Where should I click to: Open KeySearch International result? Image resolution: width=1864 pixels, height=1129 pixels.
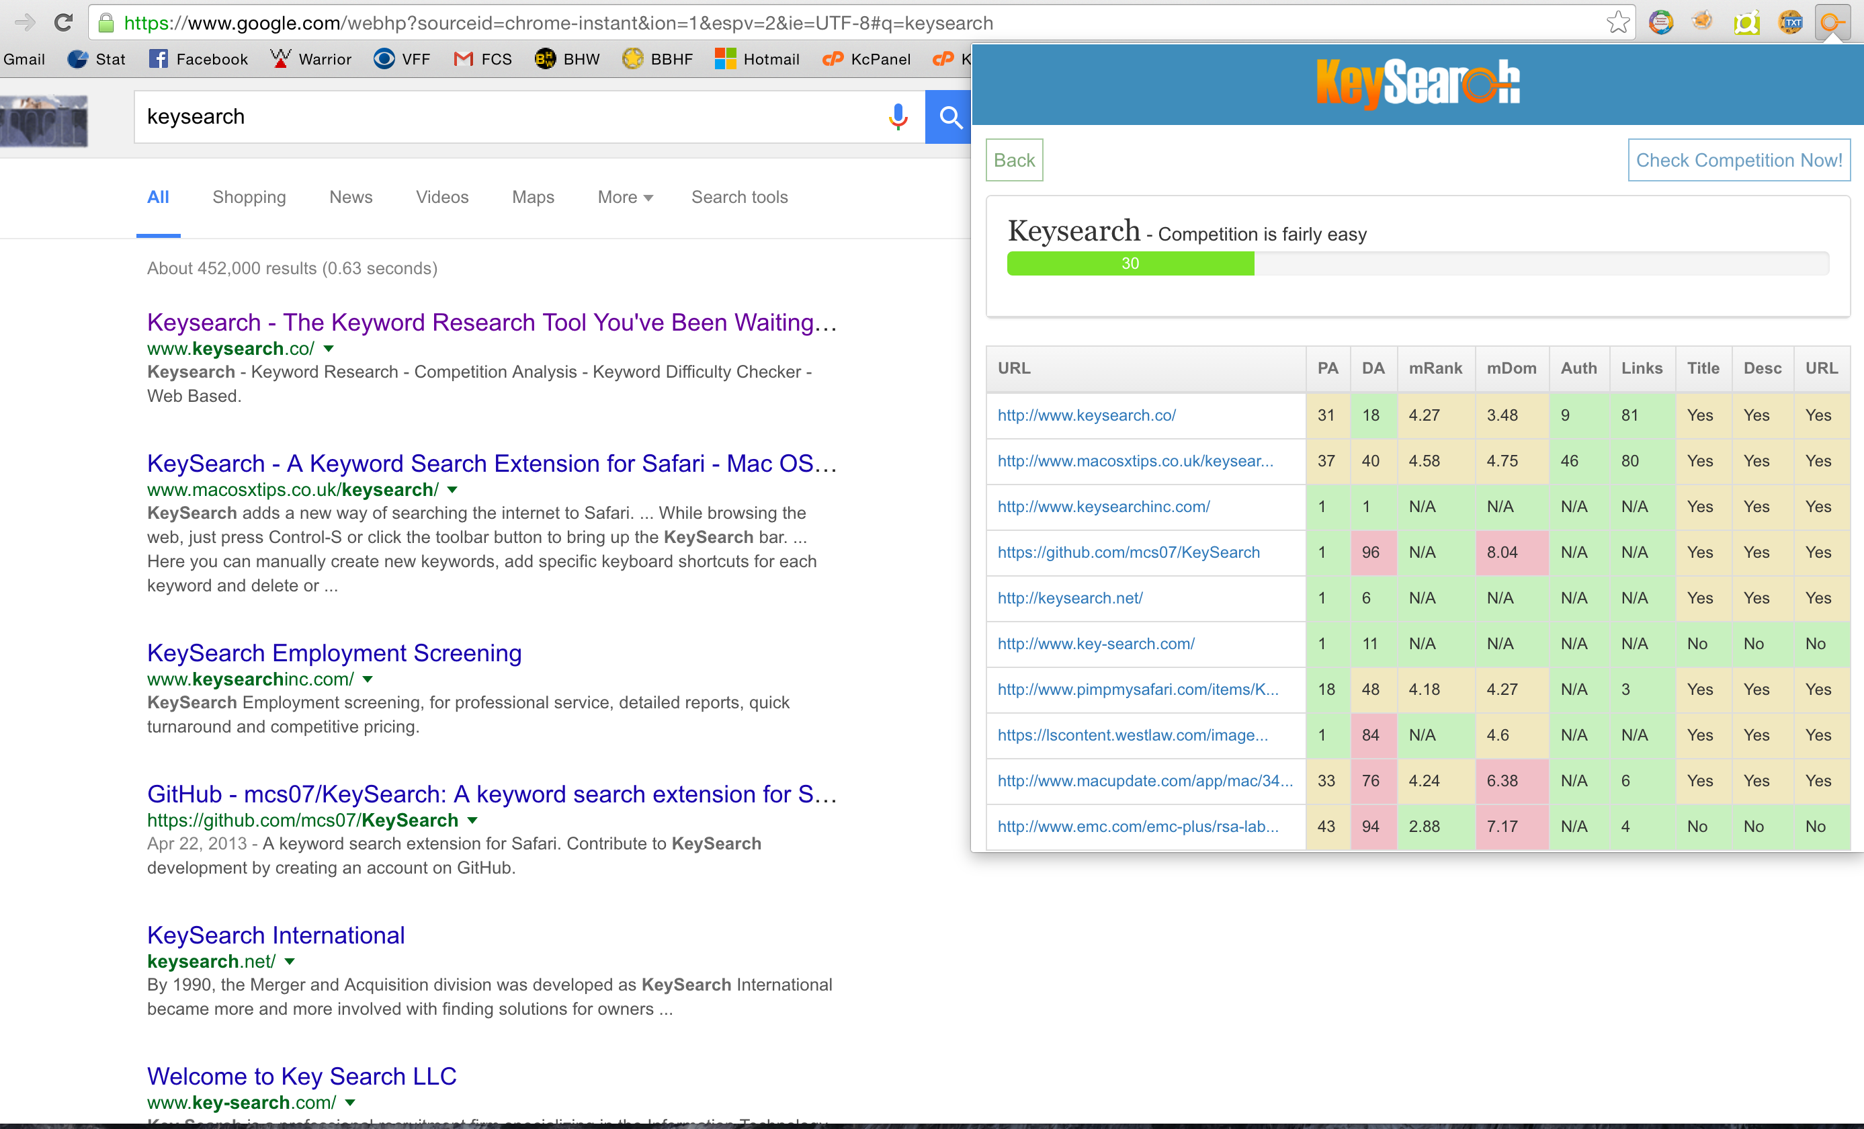click(x=276, y=935)
